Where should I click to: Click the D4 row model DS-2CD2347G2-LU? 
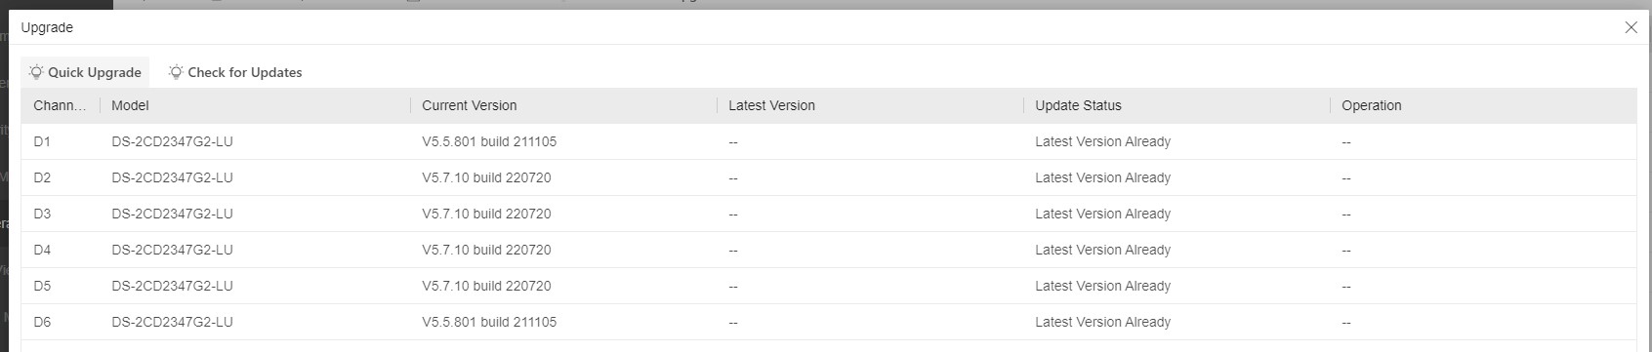[x=172, y=250]
